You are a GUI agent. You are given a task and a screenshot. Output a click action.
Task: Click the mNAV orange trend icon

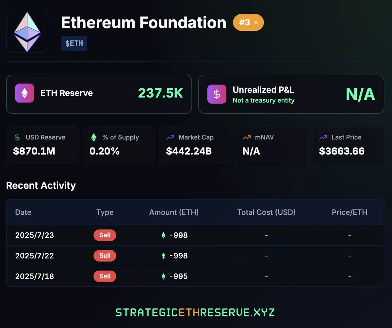[247, 138]
